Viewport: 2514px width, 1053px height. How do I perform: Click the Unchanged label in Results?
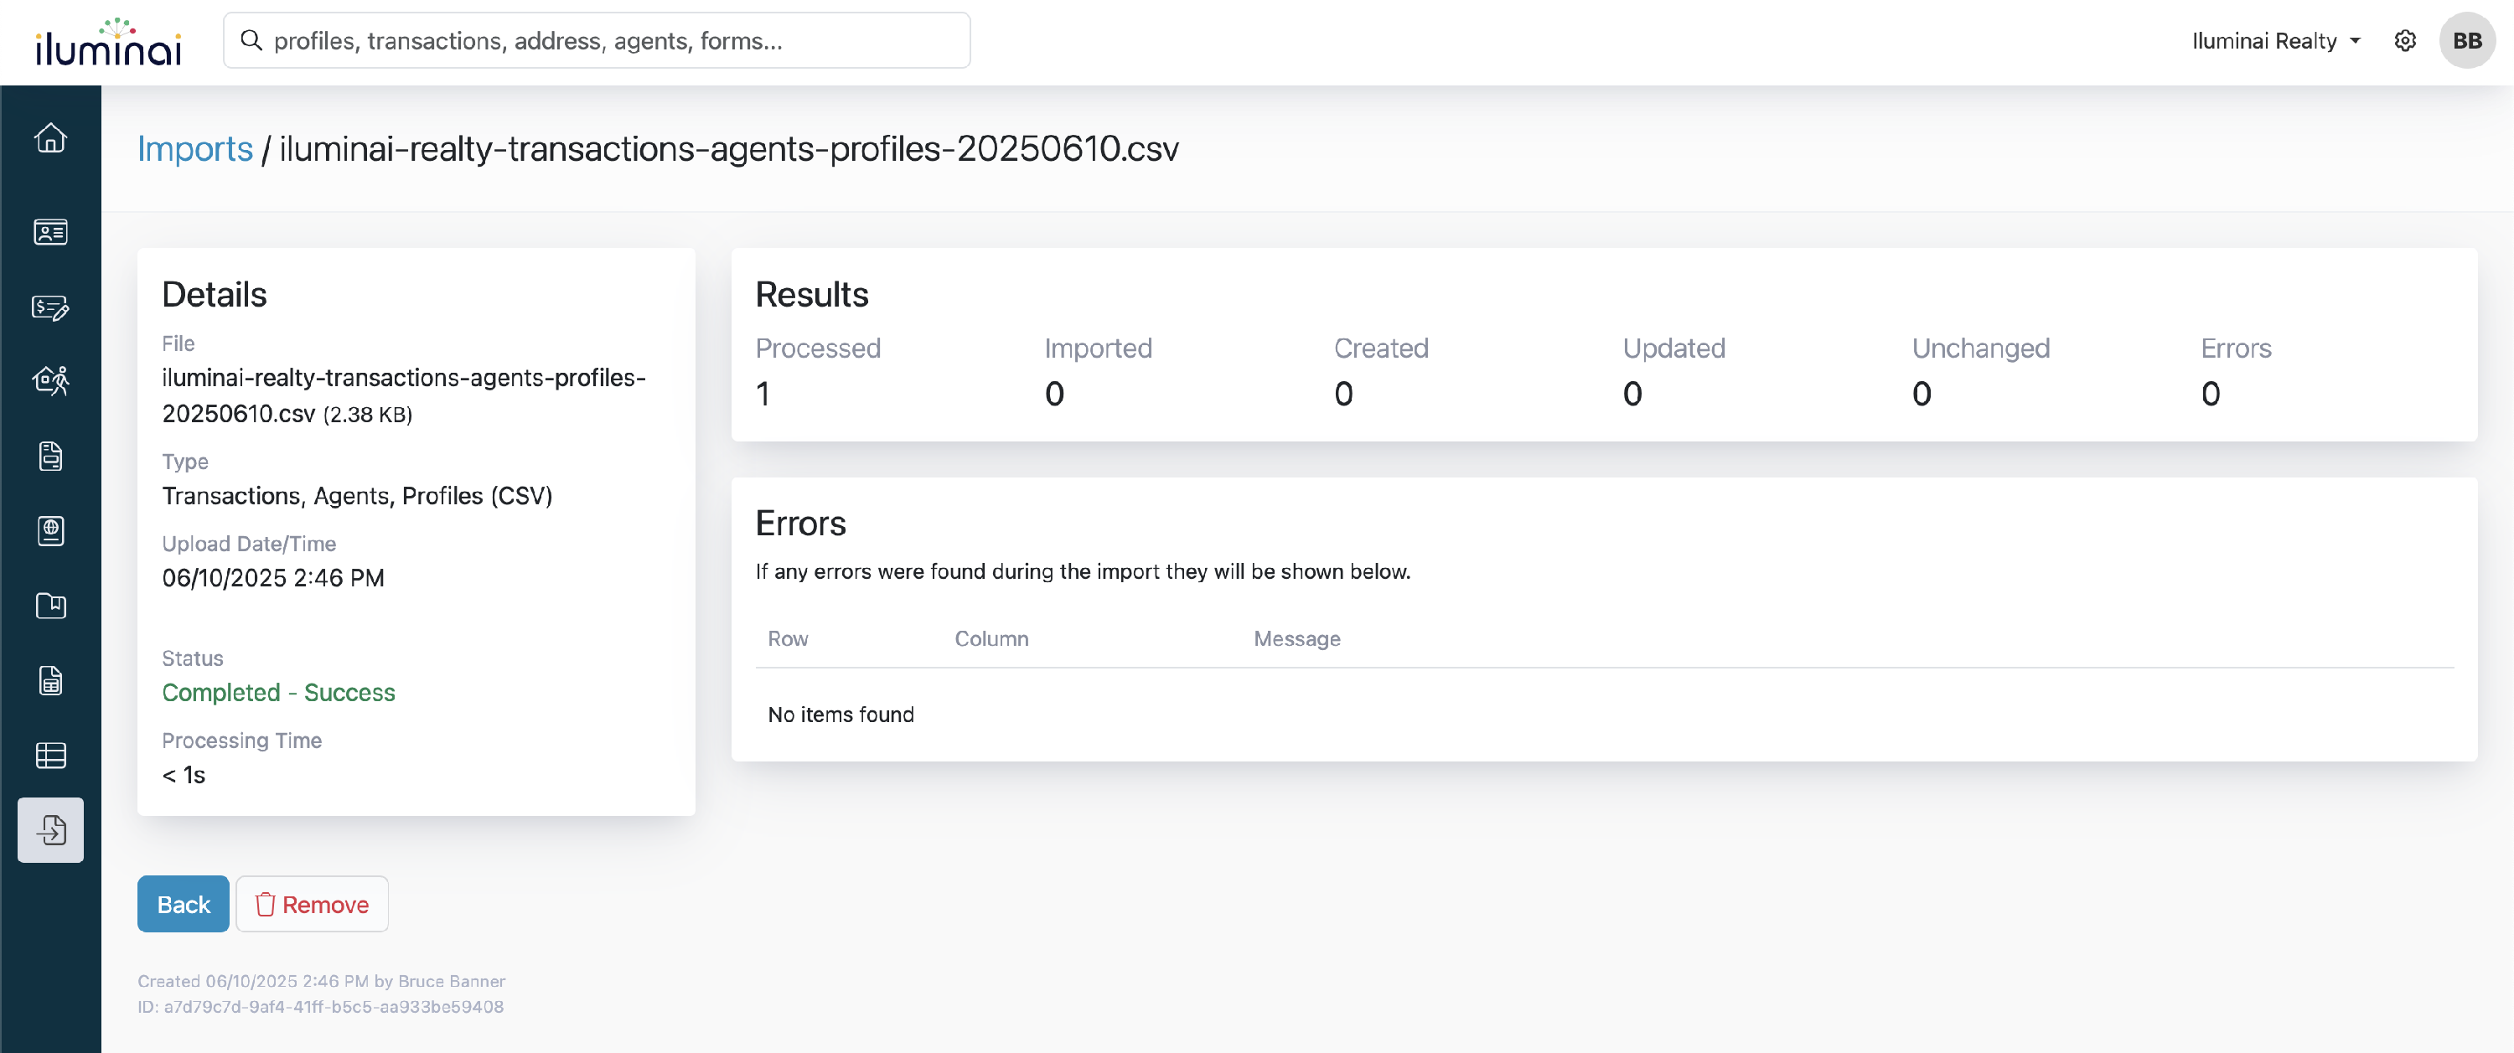tap(1980, 348)
